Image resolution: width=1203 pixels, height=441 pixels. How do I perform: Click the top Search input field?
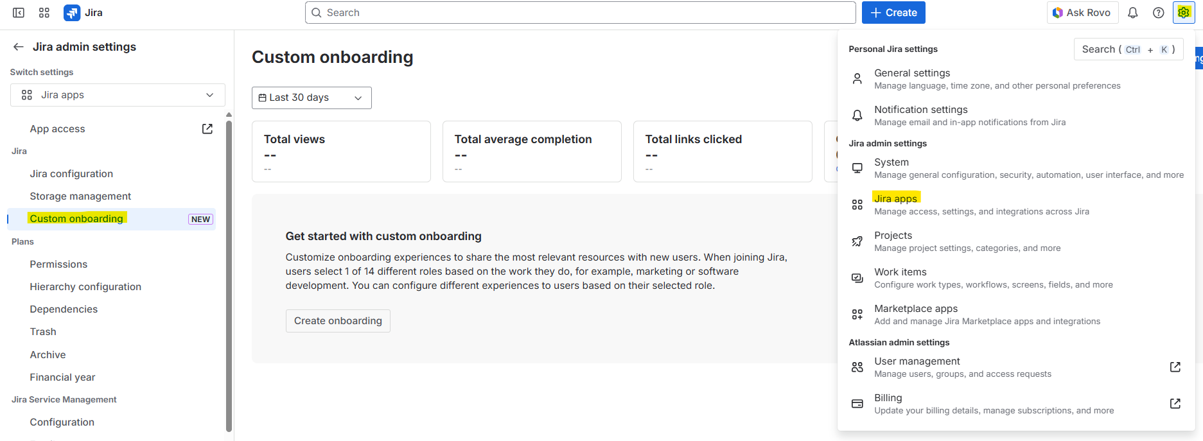coord(580,13)
